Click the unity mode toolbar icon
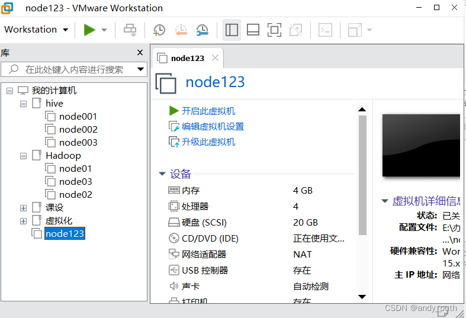466x318 pixels. [295, 30]
